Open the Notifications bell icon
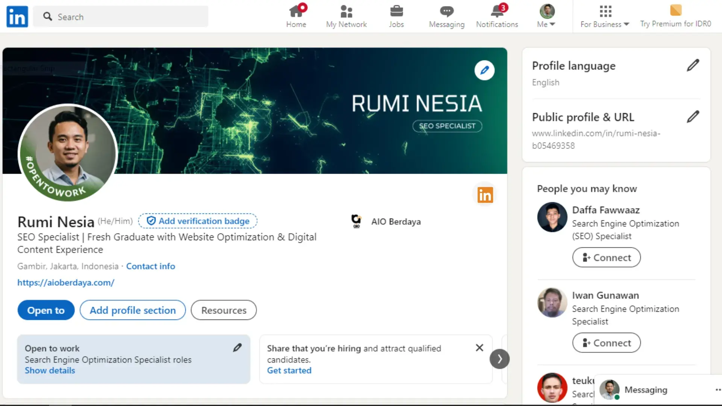The image size is (722, 406). (x=497, y=16)
